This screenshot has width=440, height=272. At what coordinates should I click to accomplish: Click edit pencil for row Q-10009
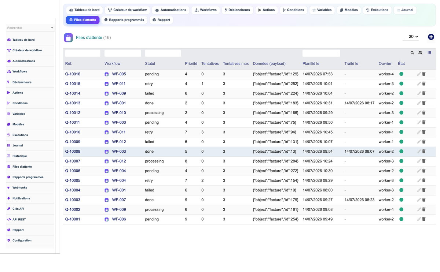click(x=419, y=142)
